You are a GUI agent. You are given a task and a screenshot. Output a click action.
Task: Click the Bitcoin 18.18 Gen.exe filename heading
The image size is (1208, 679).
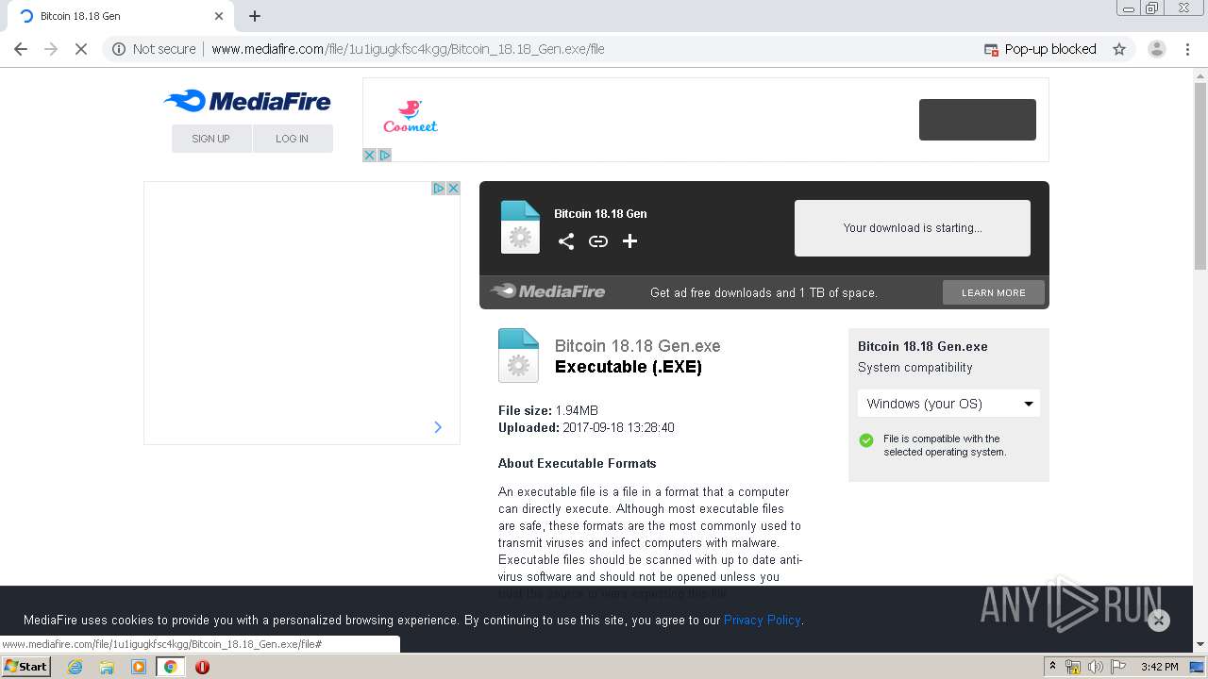coord(638,346)
